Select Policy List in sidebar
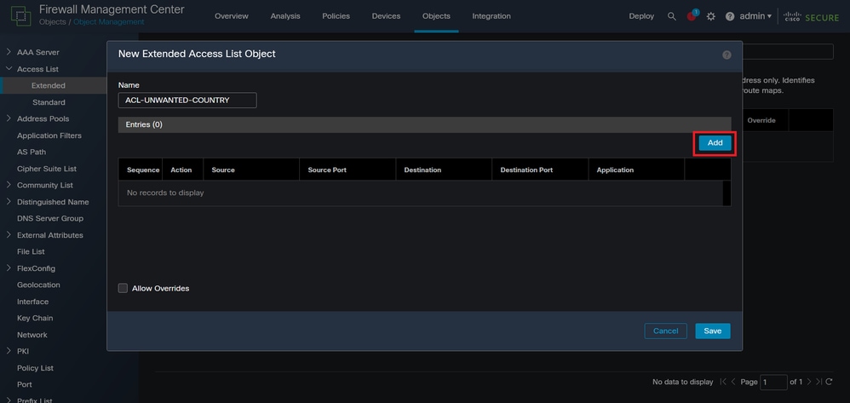 pyautogui.click(x=35, y=368)
